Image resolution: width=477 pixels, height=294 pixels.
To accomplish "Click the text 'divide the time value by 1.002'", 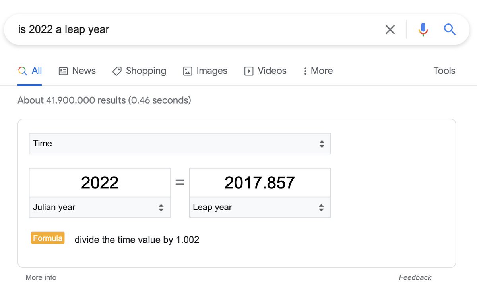I will [137, 240].
